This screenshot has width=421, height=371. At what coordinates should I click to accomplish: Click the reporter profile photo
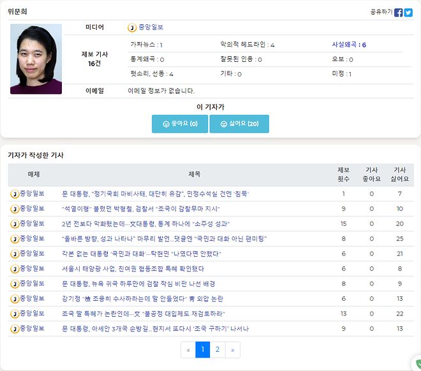36,59
